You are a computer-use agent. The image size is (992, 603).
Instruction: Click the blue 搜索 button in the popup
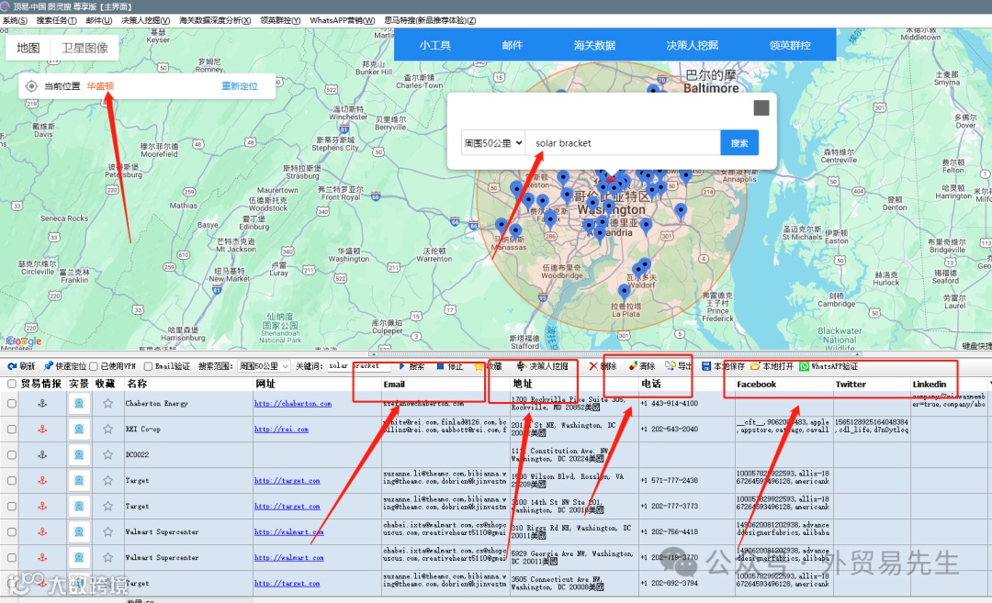[x=738, y=143]
